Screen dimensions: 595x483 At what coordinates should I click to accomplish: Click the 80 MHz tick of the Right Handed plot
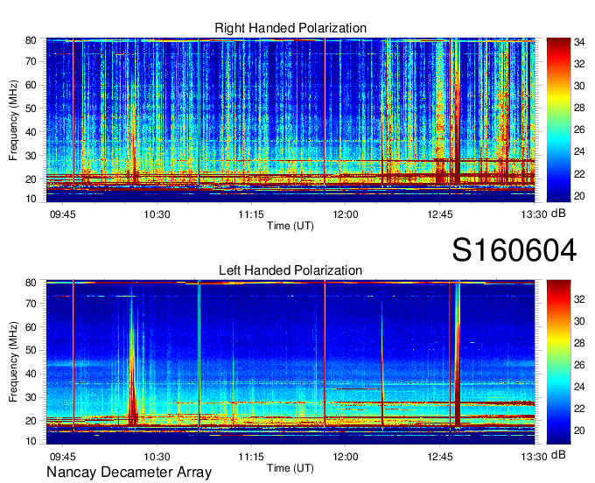[31, 40]
